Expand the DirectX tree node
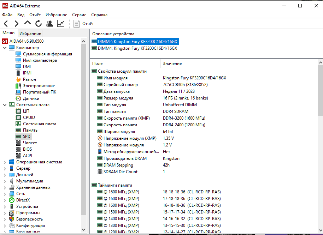This screenshot has height=235, width=323. (5, 200)
